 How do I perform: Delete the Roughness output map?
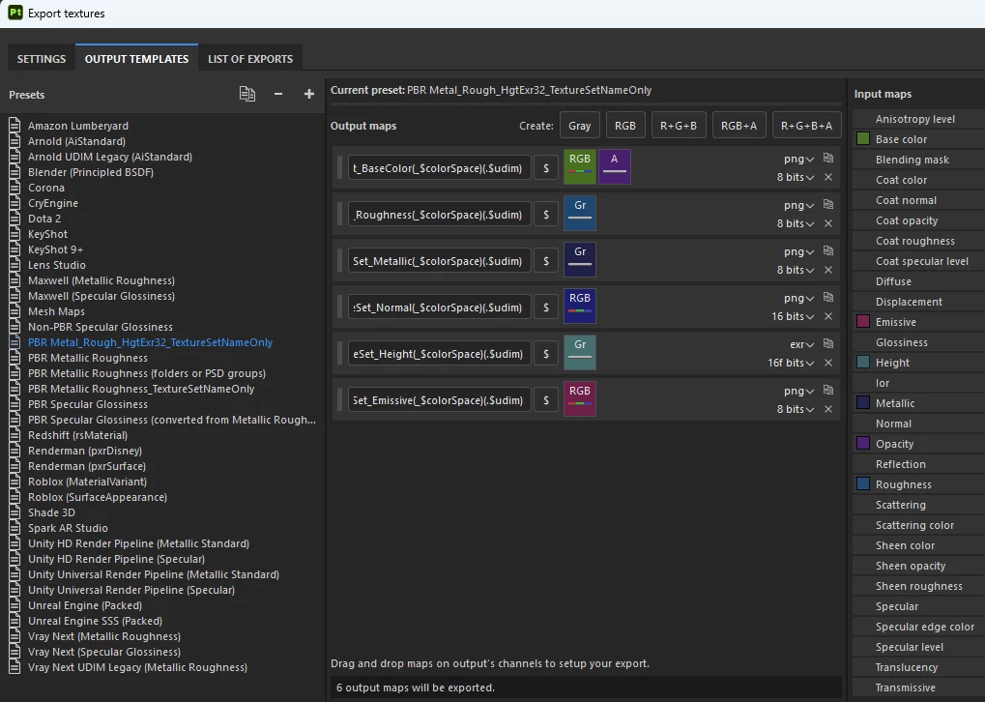click(x=828, y=223)
